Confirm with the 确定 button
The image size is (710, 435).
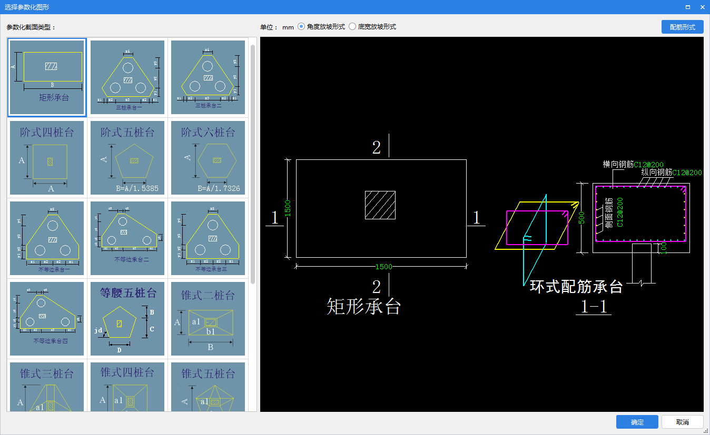pos(637,422)
